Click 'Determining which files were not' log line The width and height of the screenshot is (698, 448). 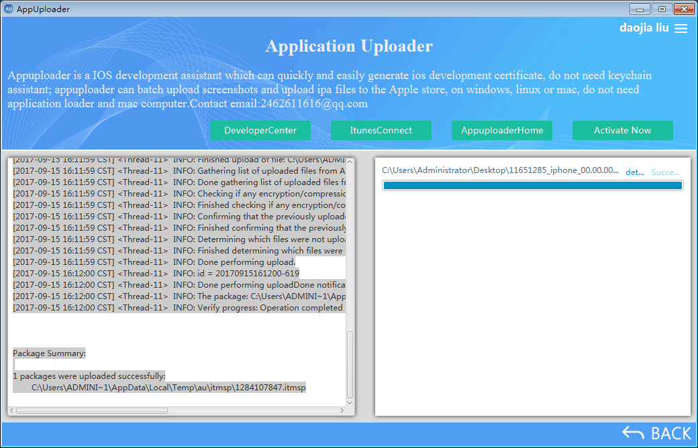(179, 239)
